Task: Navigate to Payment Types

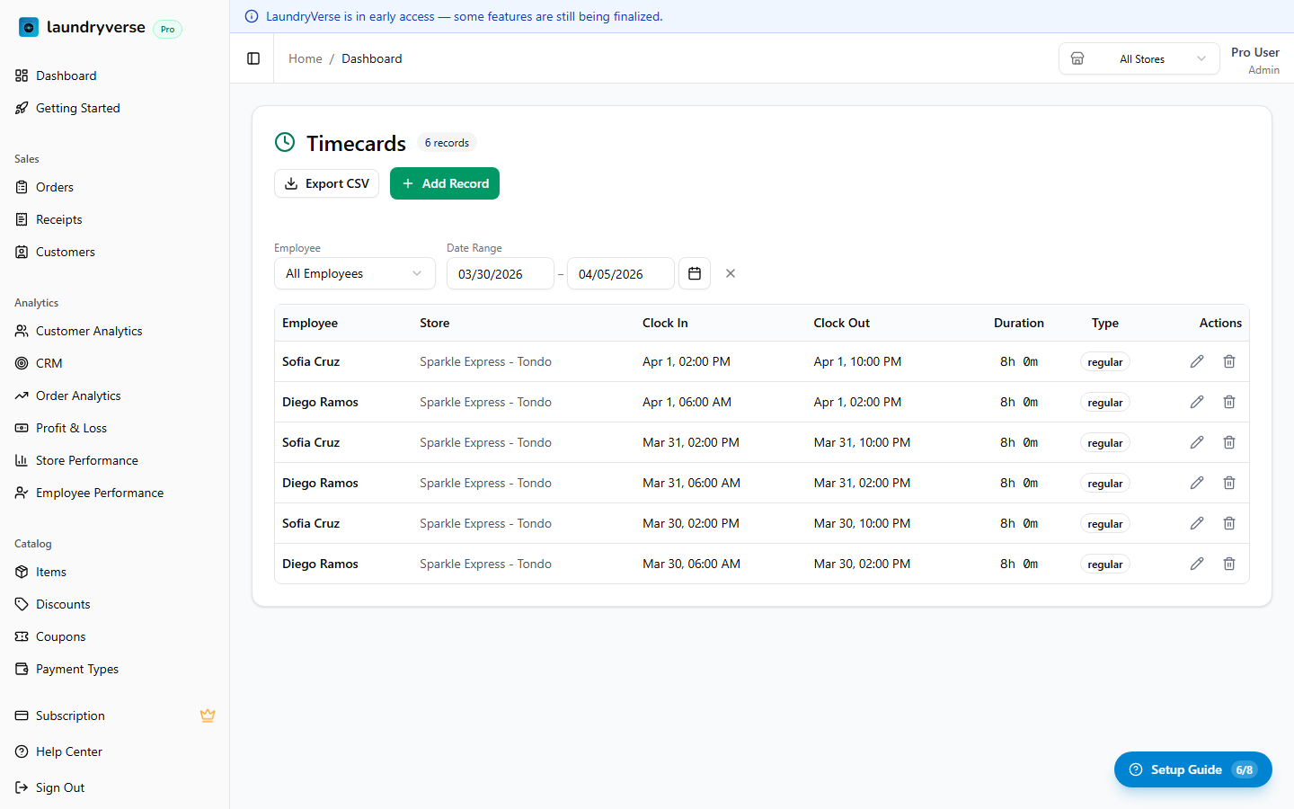Action: pos(76,669)
